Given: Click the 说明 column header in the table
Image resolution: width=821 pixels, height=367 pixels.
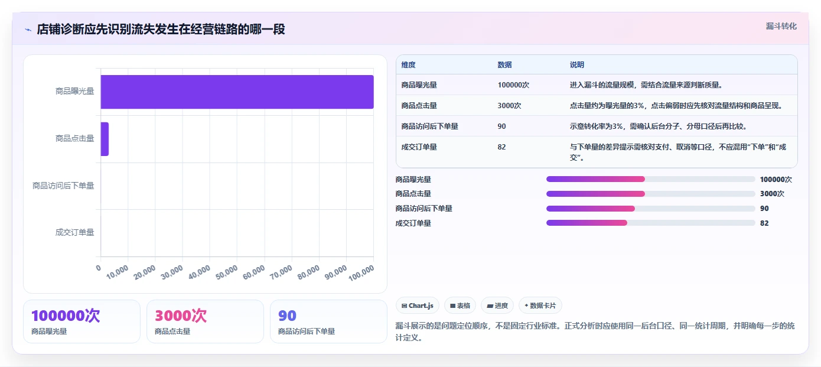Looking at the screenshot, I should [576, 64].
